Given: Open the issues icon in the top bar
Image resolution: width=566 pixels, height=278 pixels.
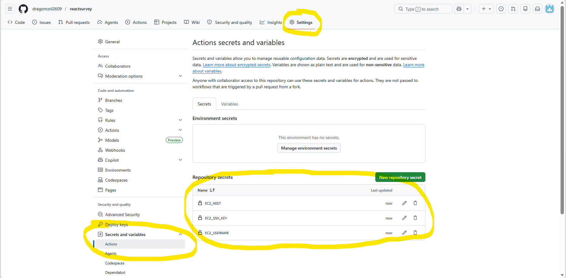Looking at the screenshot, I should point(501,9).
